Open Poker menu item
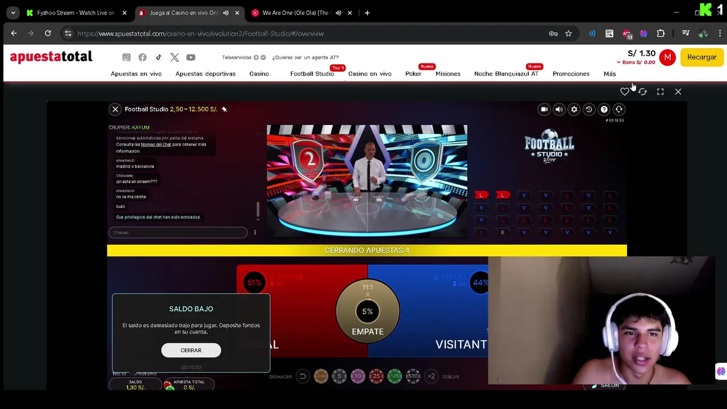This screenshot has width=727, height=409. (x=413, y=74)
